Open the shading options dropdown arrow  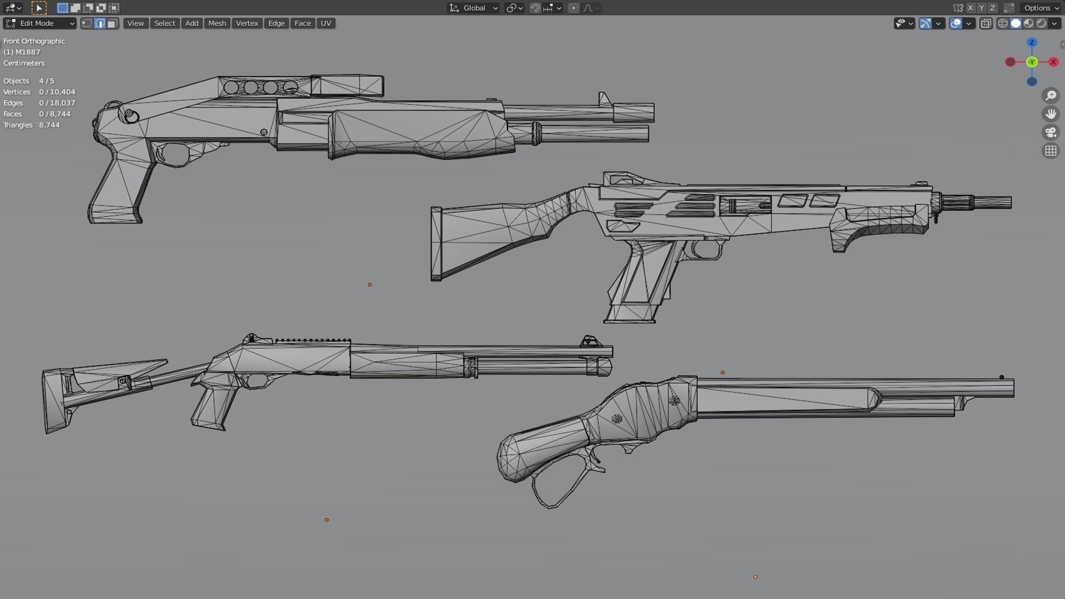[1054, 23]
